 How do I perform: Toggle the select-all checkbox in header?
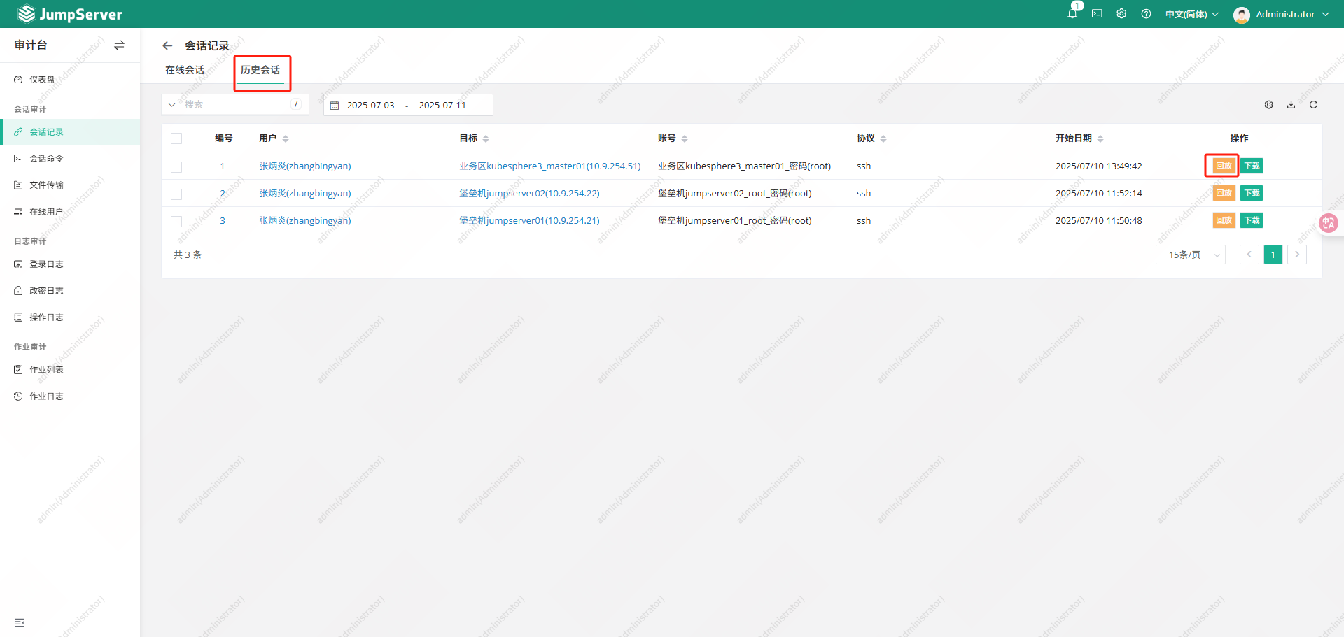[x=176, y=138]
